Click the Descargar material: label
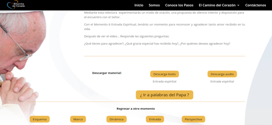 [107, 73]
